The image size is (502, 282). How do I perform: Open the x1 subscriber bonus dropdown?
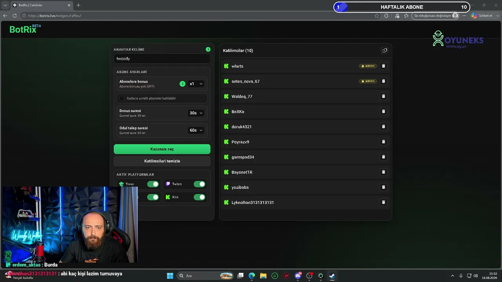[x=196, y=84]
